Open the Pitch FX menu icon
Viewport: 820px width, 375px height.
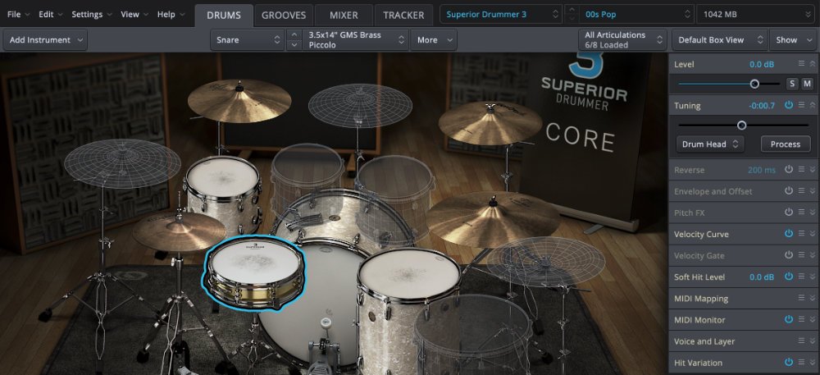coord(801,213)
